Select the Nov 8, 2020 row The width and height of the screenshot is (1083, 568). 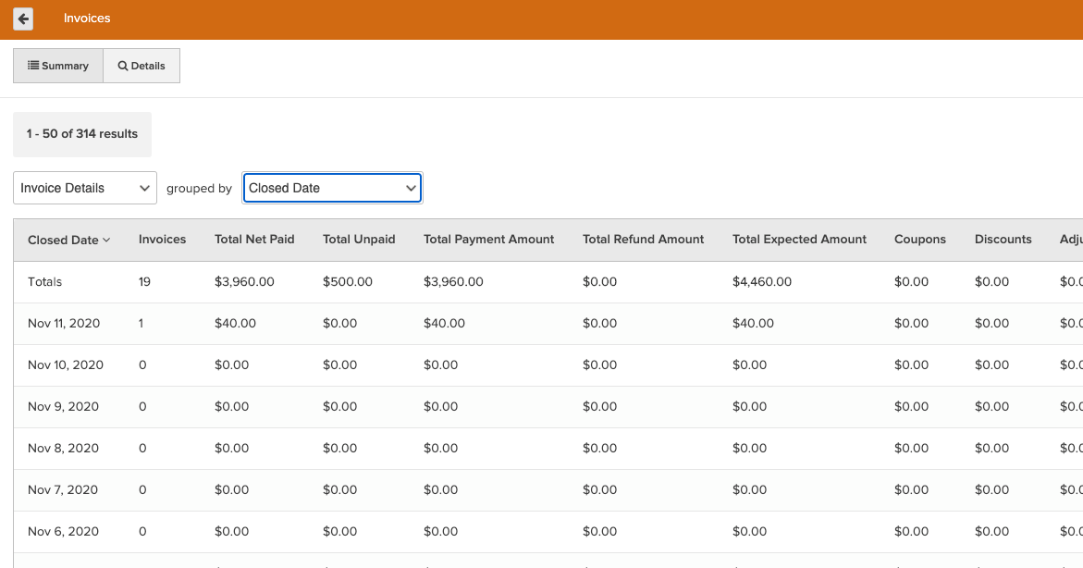(x=61, y=448)
